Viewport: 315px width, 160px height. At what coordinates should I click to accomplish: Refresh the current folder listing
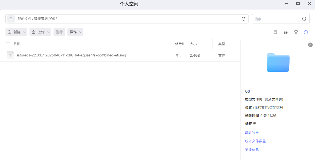pyautogui.click(x=244, y=19)
